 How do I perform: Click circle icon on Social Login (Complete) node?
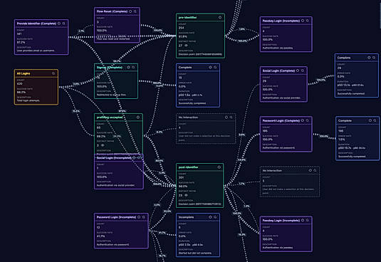(298, 70)
